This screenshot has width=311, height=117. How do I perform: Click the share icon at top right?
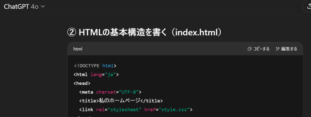point(309,7)
